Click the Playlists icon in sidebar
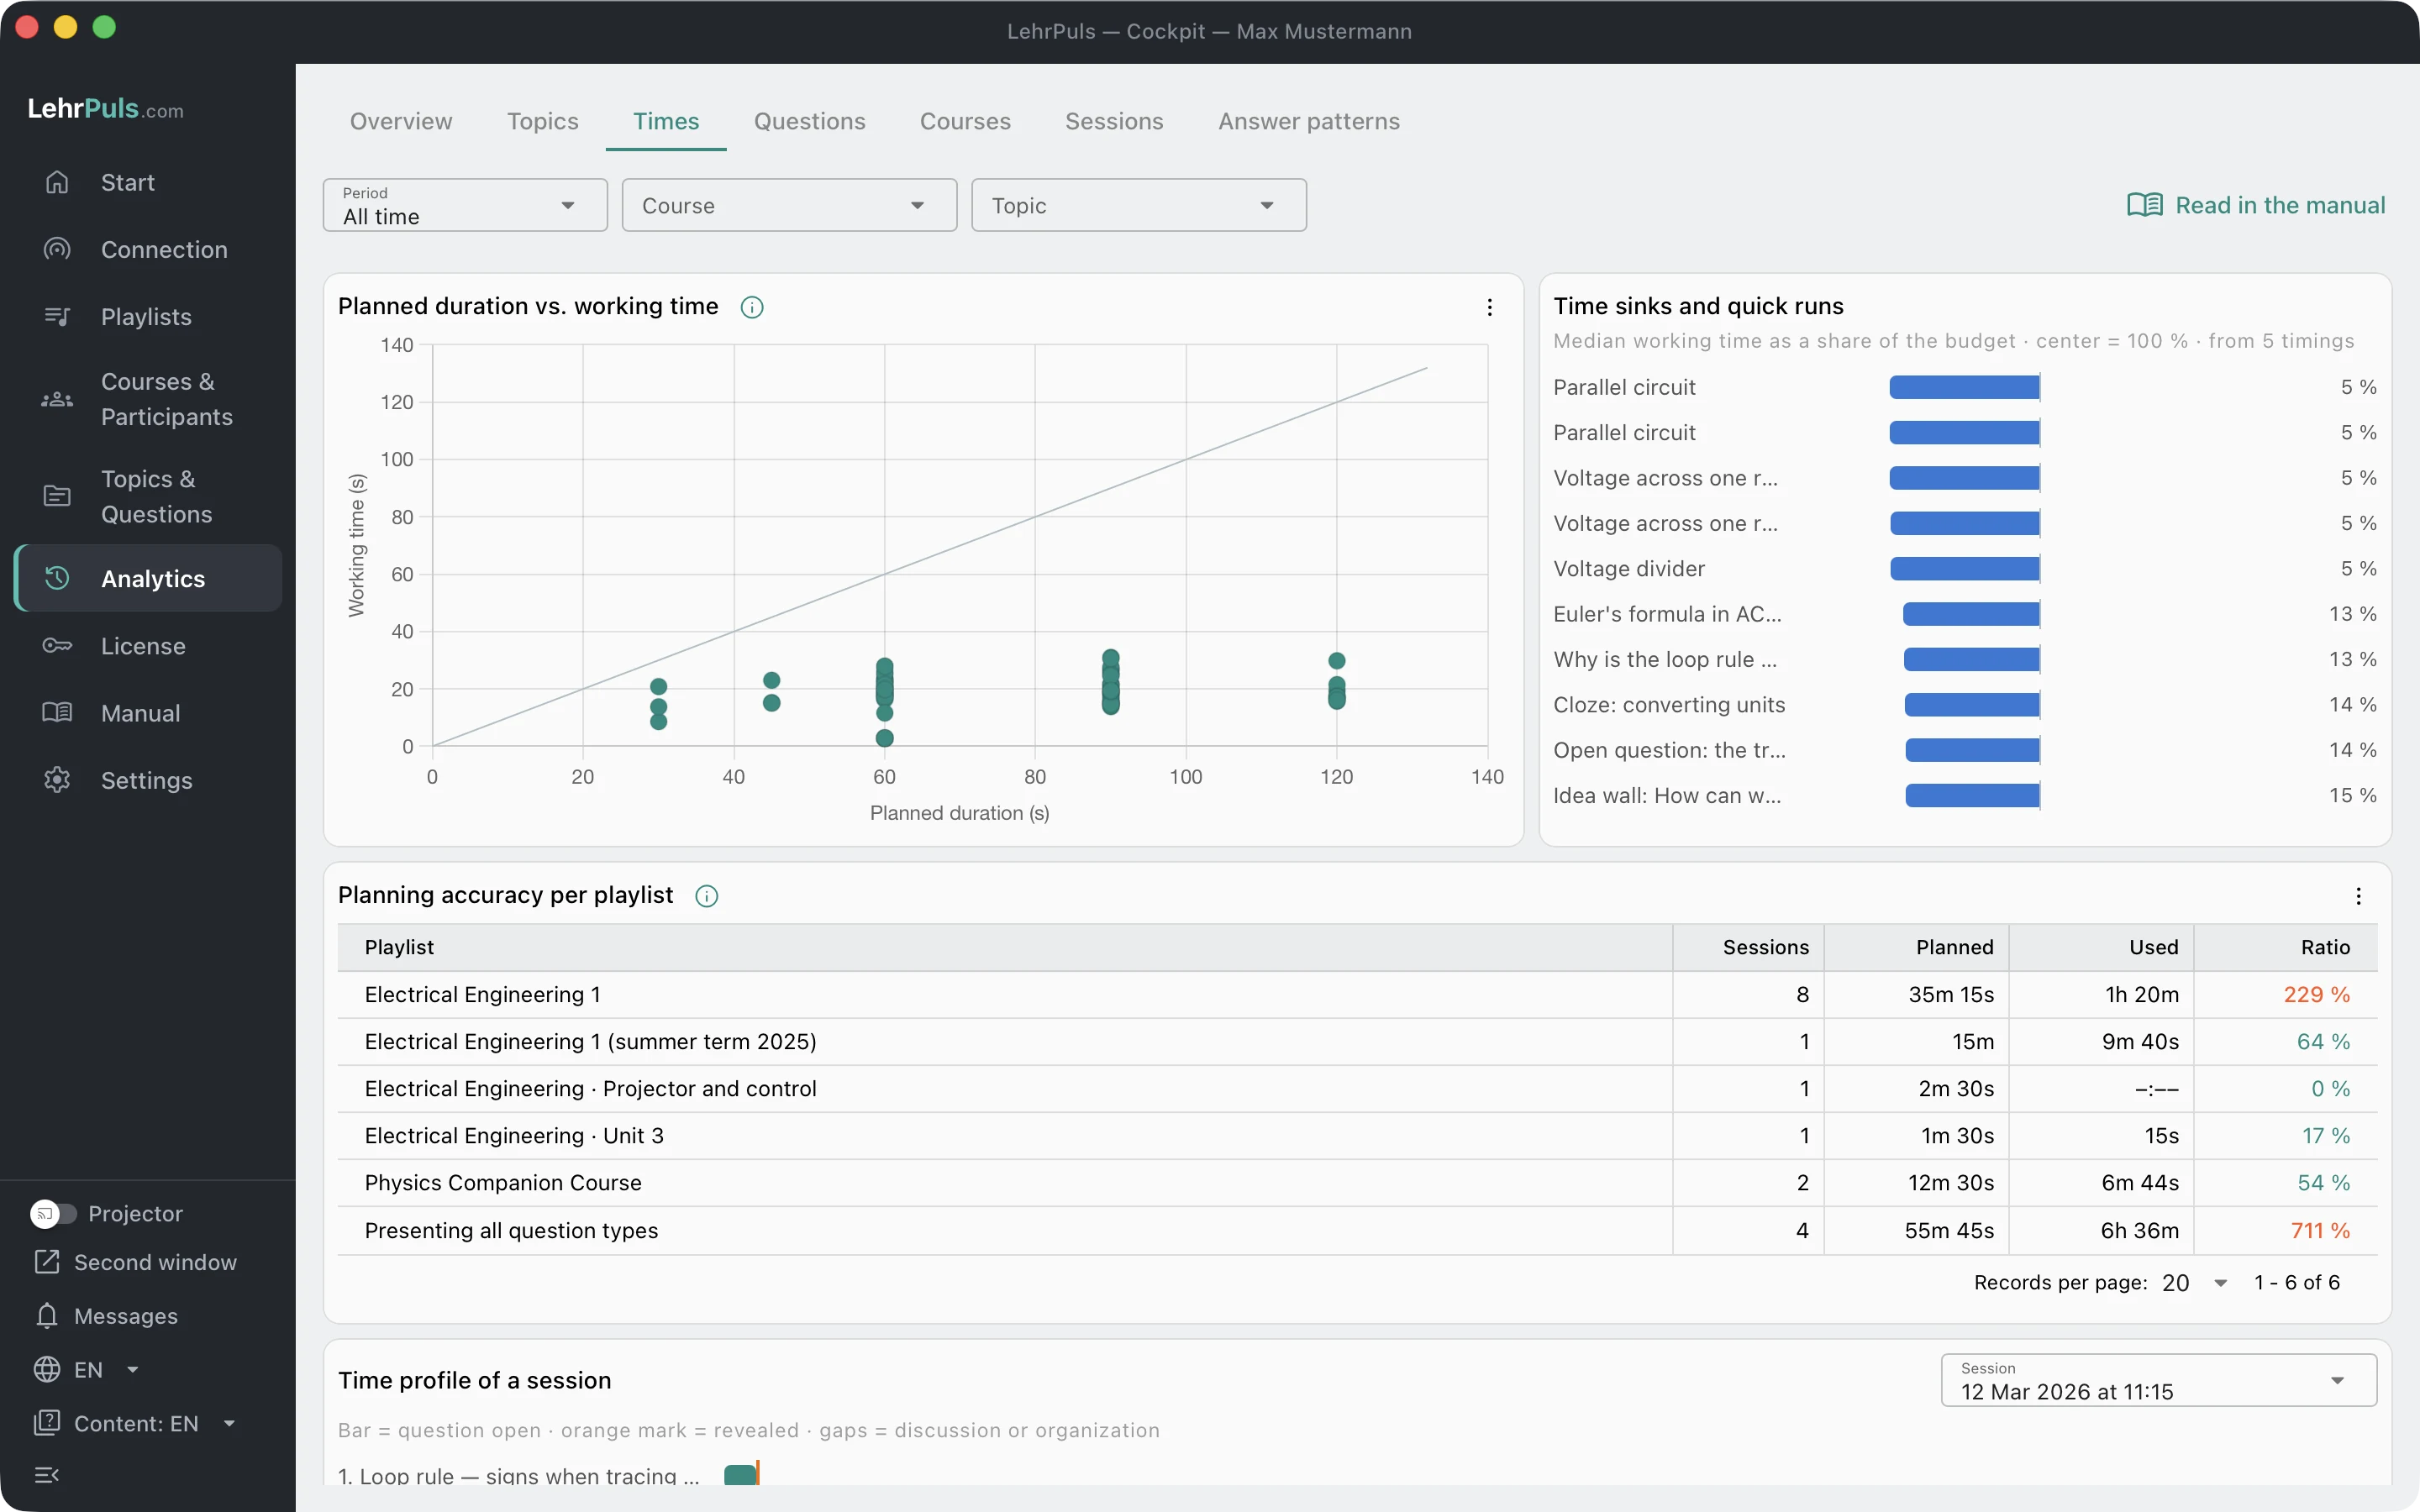The width and height of the screenshot is (2420, 1512). (x=57, y=316)
